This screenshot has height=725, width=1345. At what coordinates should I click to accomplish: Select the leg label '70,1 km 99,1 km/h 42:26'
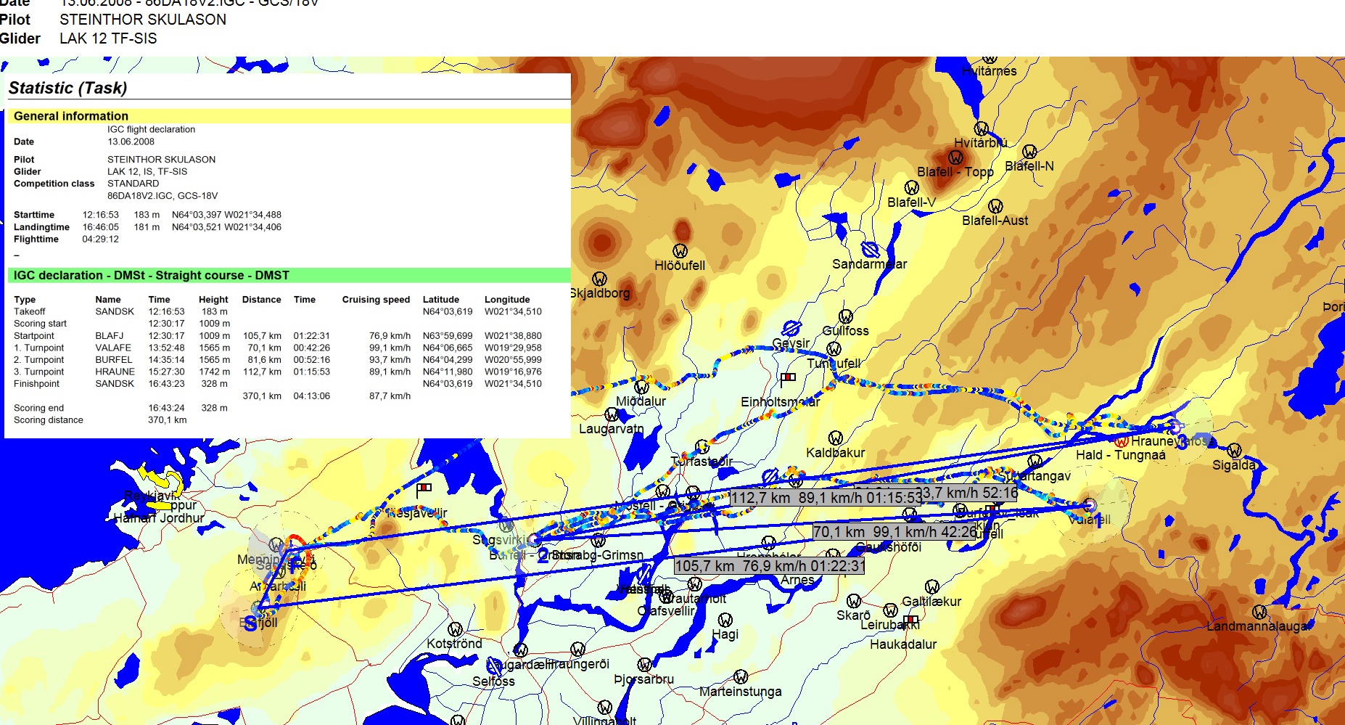click(x=895, y=532)
